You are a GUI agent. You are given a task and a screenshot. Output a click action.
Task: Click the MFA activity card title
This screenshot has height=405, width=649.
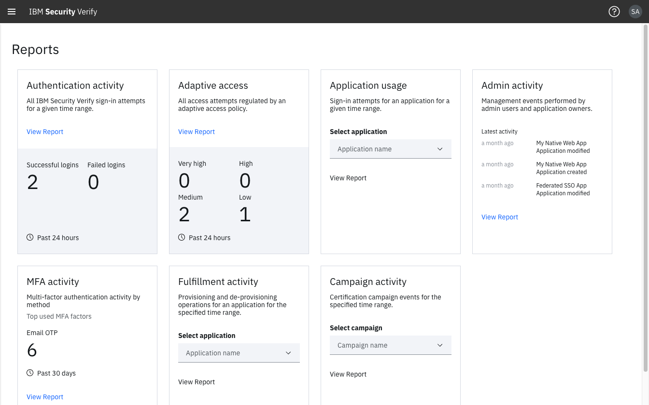point(53,282)
